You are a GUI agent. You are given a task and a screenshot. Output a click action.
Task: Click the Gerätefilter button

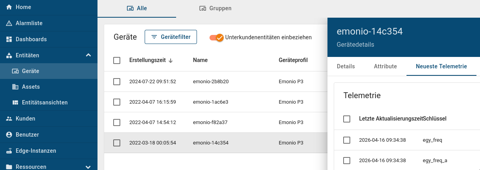(171, 37)
